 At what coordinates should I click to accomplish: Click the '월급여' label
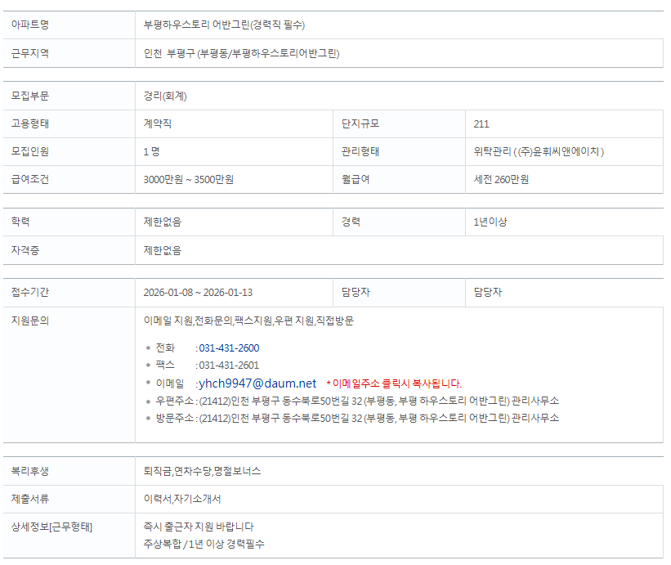click(x=356, y=179)
